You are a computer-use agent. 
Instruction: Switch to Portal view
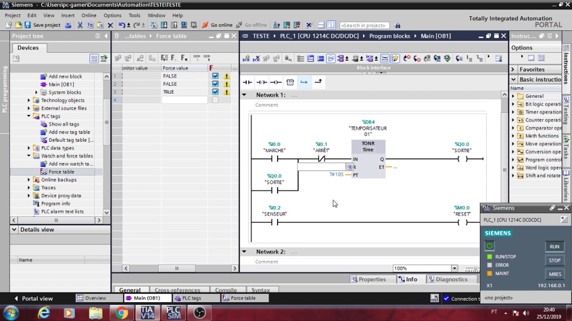point(34,299)
